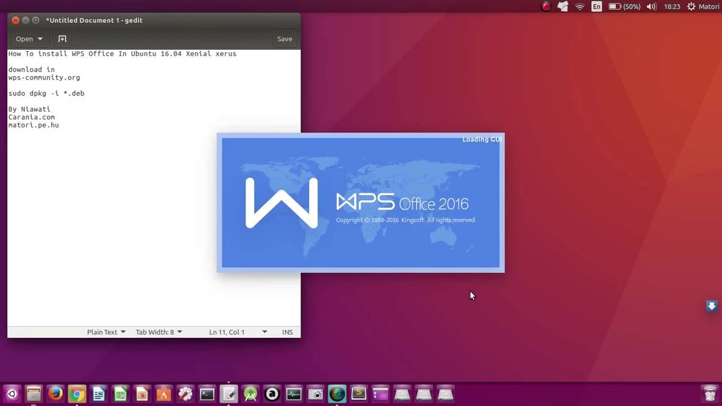Image resolution: width=722 pixels, height=406 pixels.
Task: Switch to gedit text editor dock icon
Action: (228, 394)
